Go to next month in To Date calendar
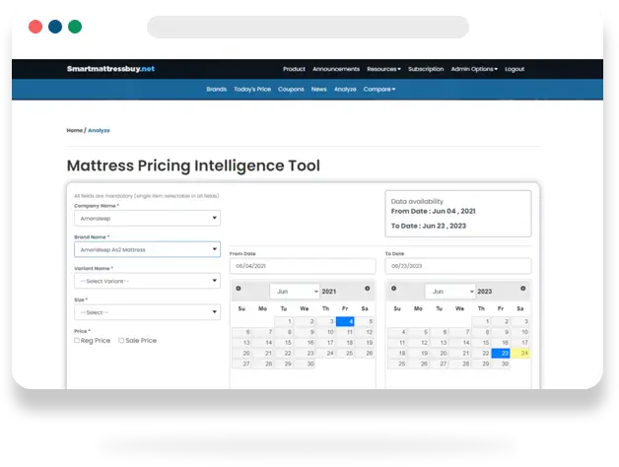619x467 pixels. (522, 289)
